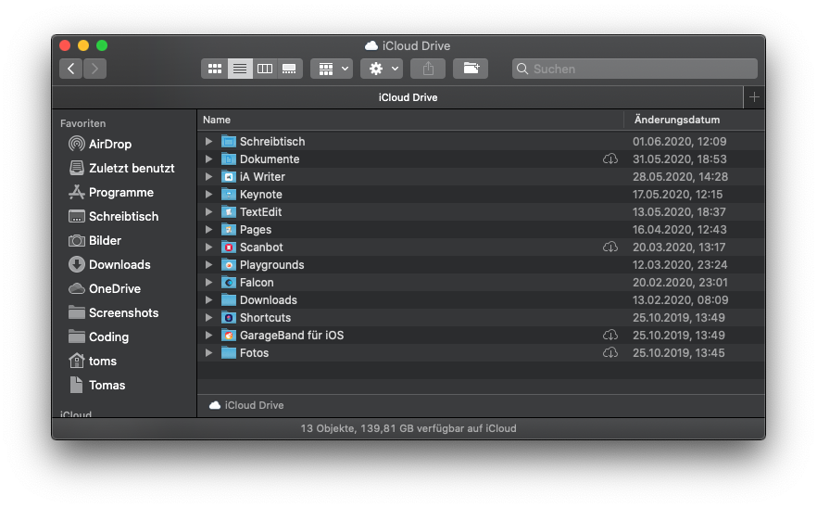This screenshot has height=508, width=817.
Task: Expand the GarageBand für iOS triangle
Action: click(x=208, y=336)
